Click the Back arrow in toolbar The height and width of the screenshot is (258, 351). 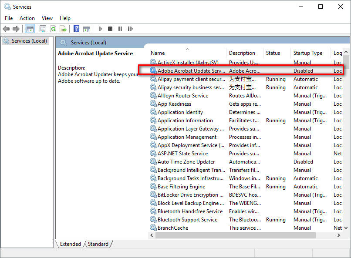pyautogui.click(x=6, y=29)
